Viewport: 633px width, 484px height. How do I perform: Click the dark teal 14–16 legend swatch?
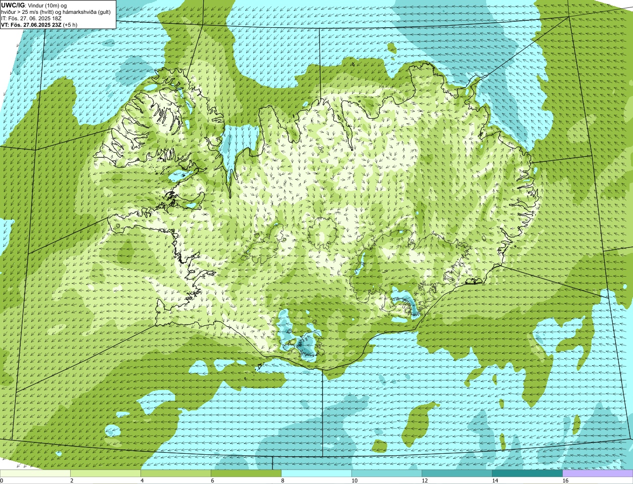(x=527, y=473)
